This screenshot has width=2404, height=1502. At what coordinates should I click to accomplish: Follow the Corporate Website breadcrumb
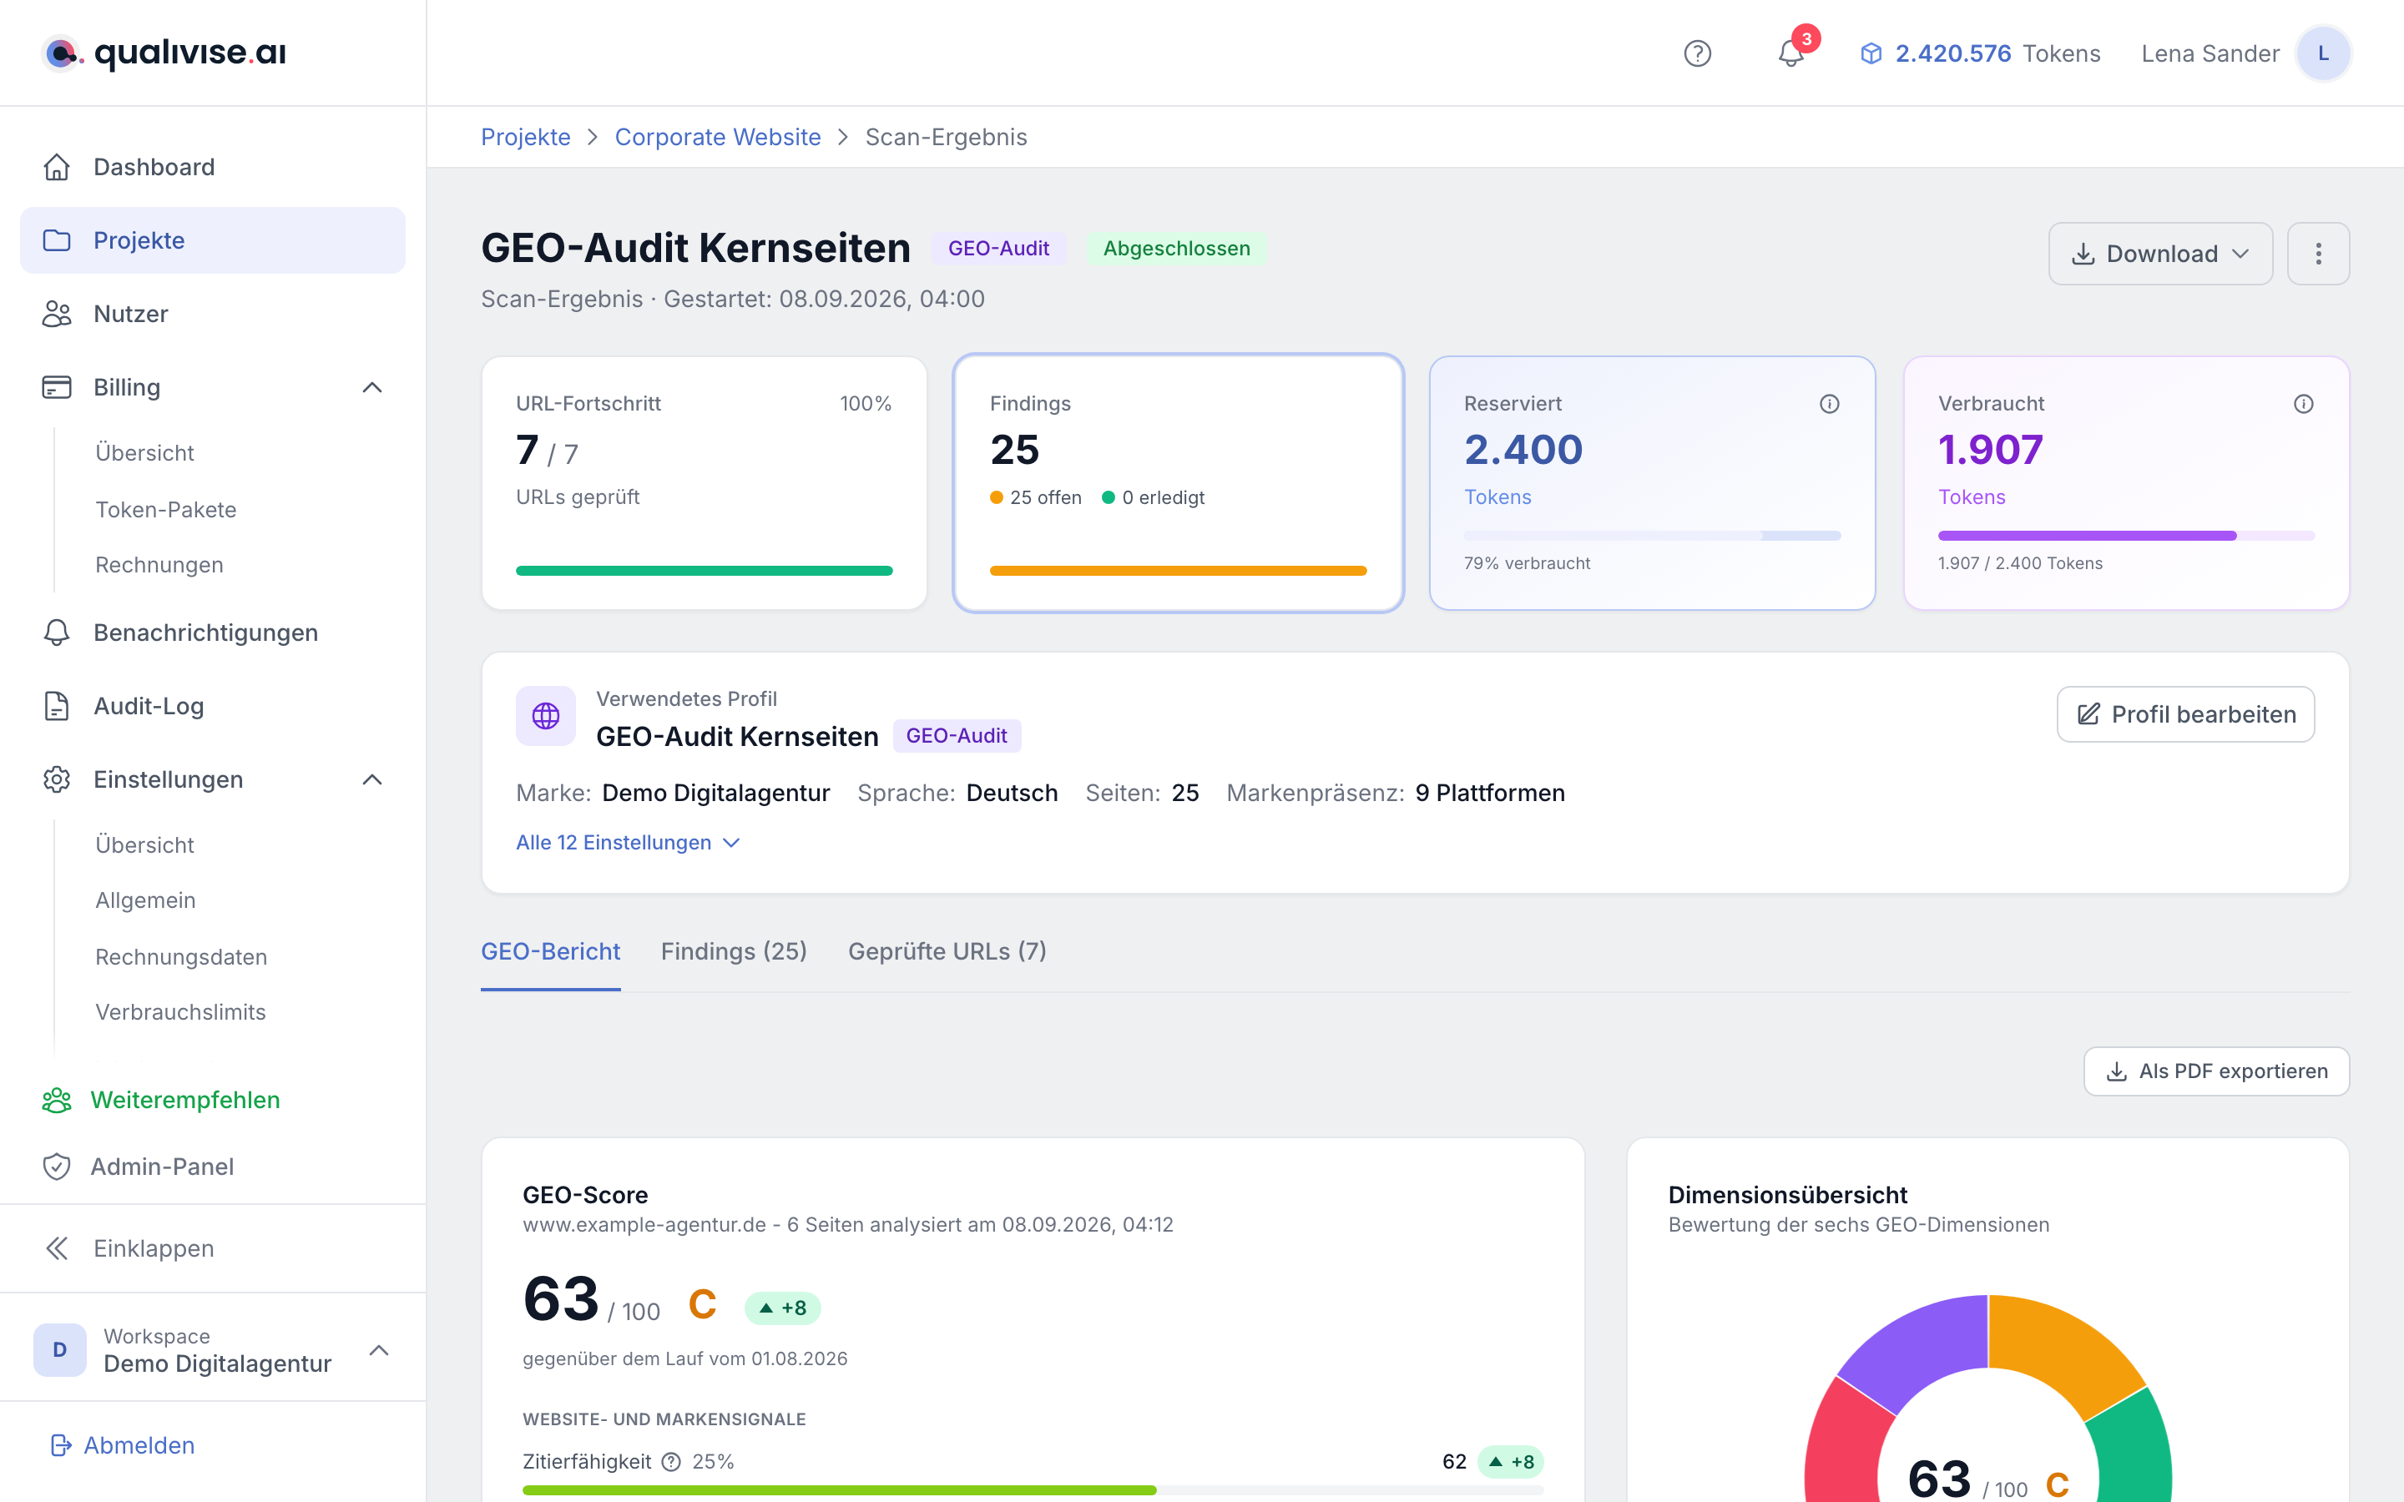(x=717, y=137)
